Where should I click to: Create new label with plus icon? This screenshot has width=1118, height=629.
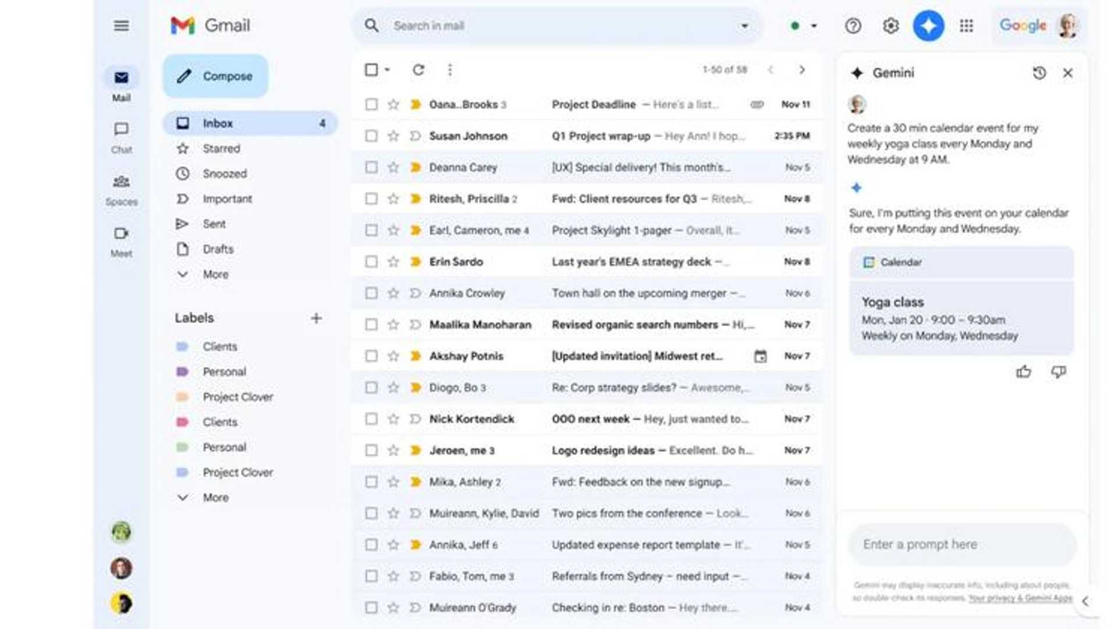(316, 318)
